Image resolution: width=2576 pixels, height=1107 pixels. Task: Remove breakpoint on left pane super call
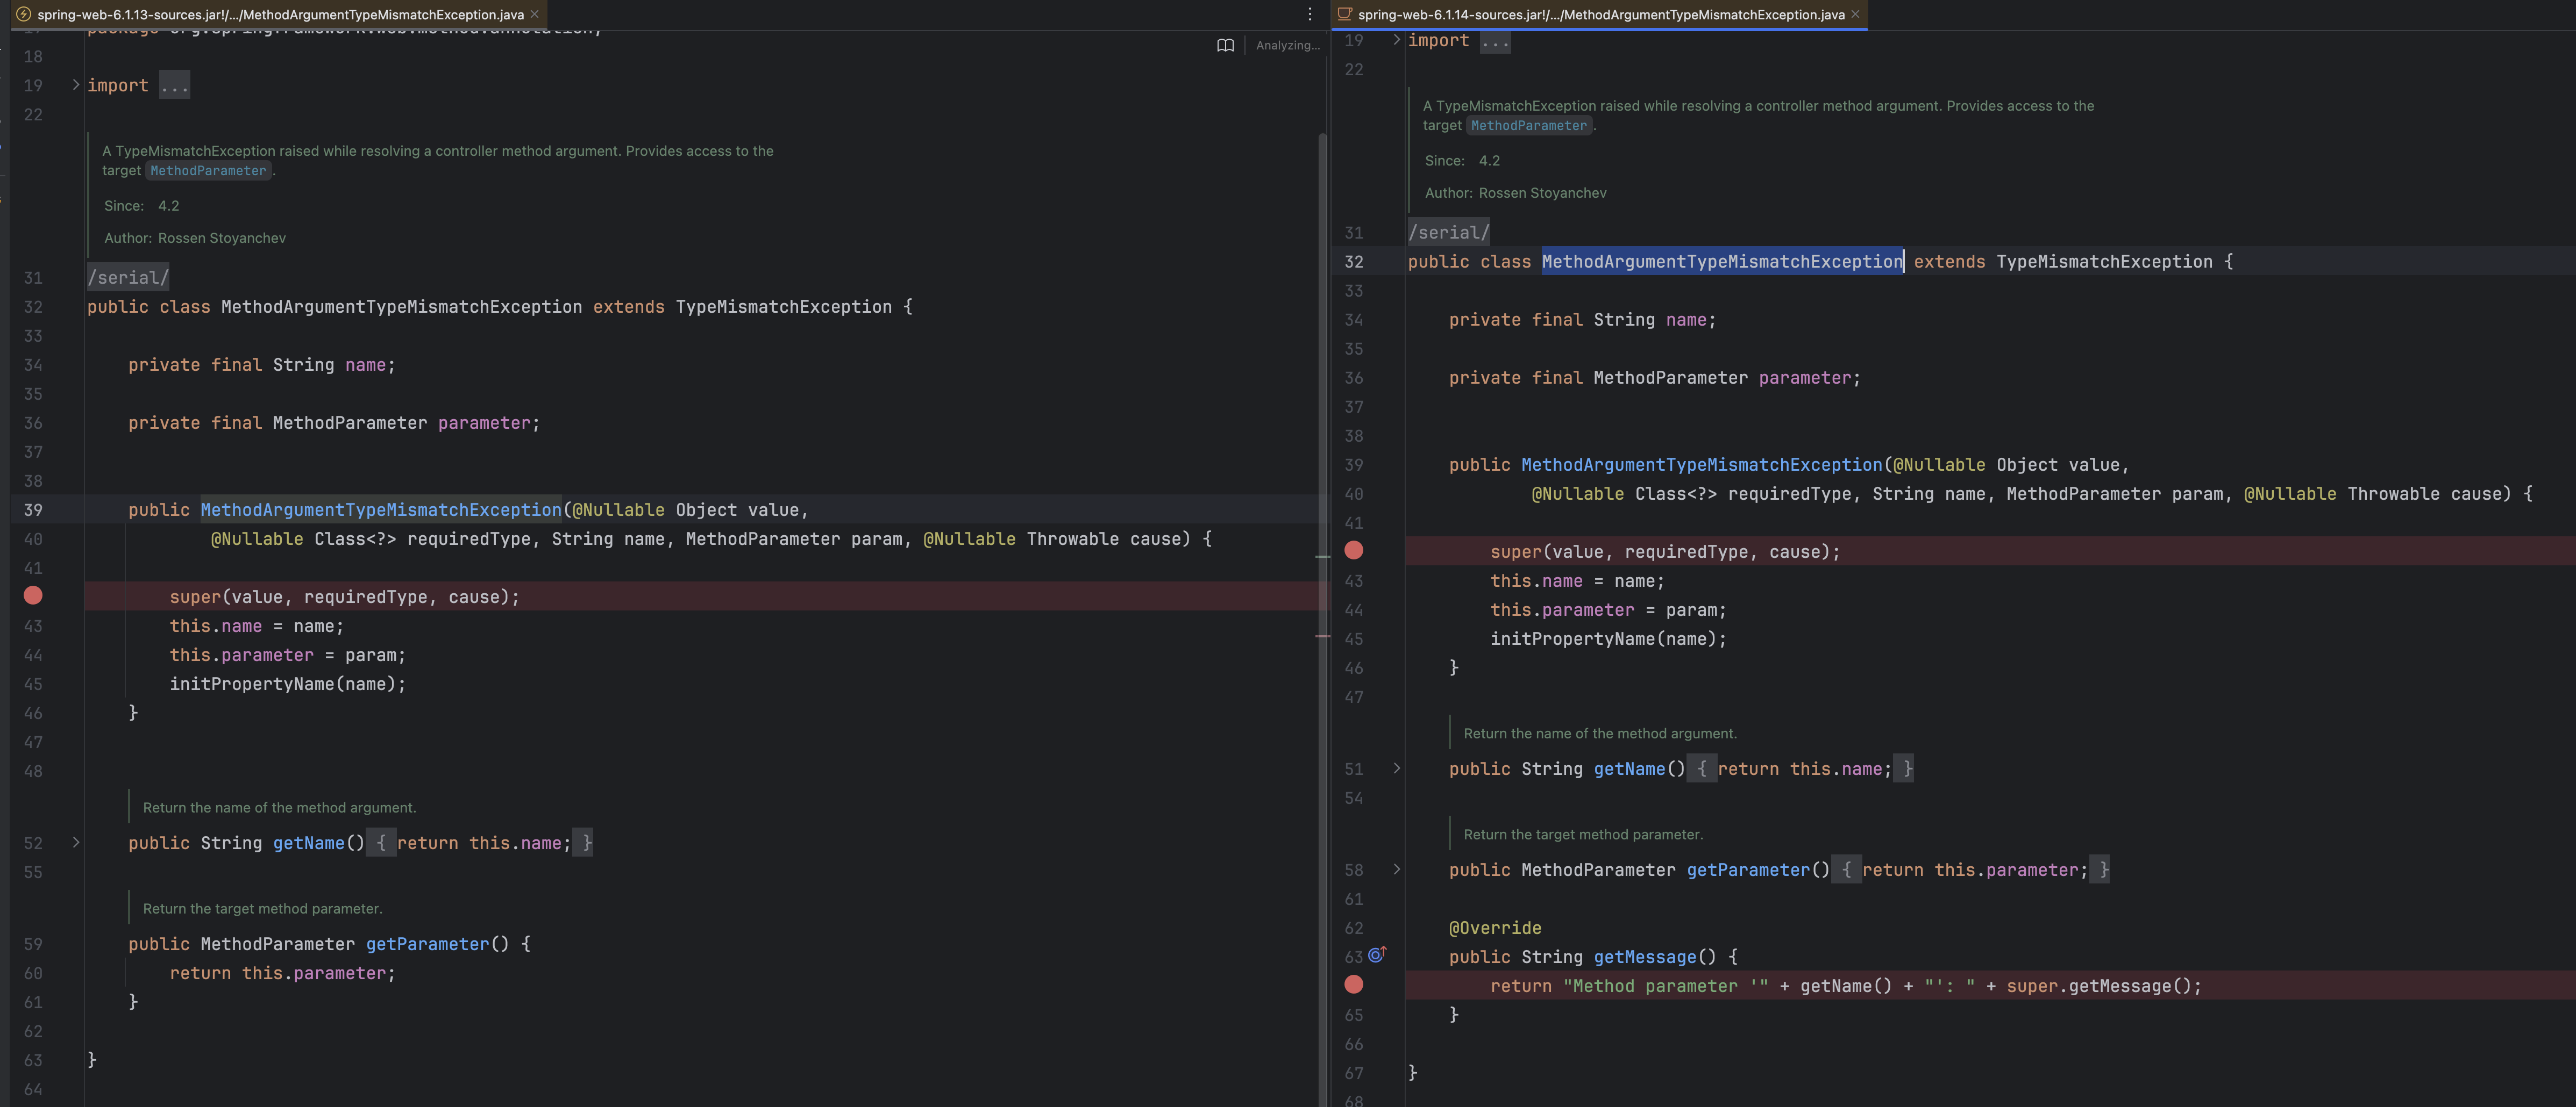(x=33, y=595)
